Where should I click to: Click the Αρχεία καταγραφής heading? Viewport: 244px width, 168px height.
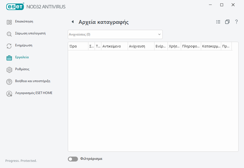(x=104, y=22)
